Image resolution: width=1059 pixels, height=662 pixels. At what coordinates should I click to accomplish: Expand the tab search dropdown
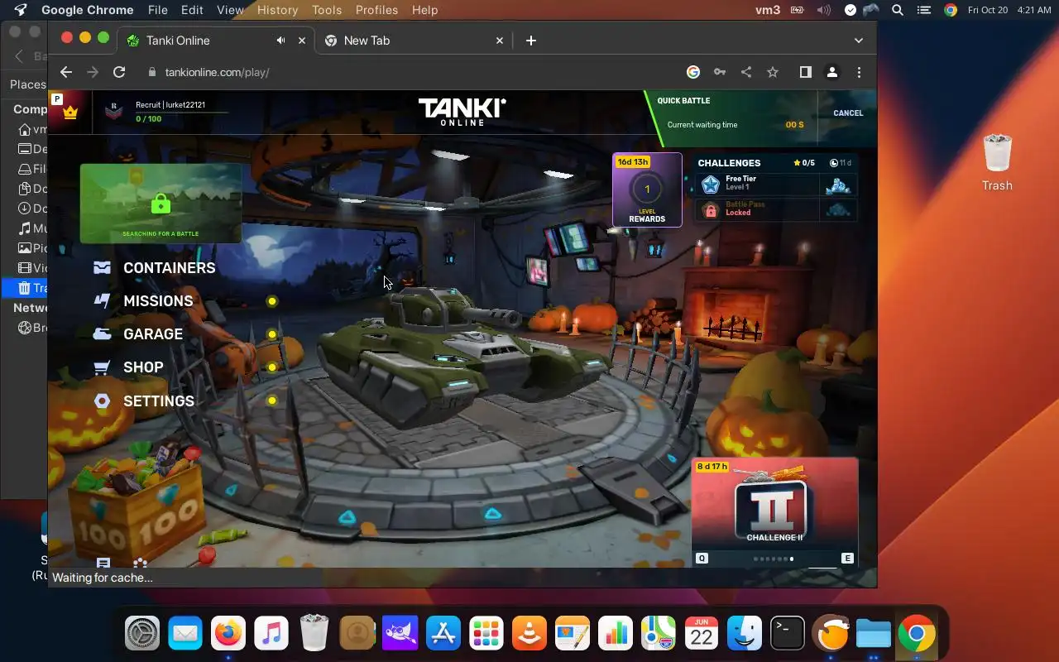point(859,41)
